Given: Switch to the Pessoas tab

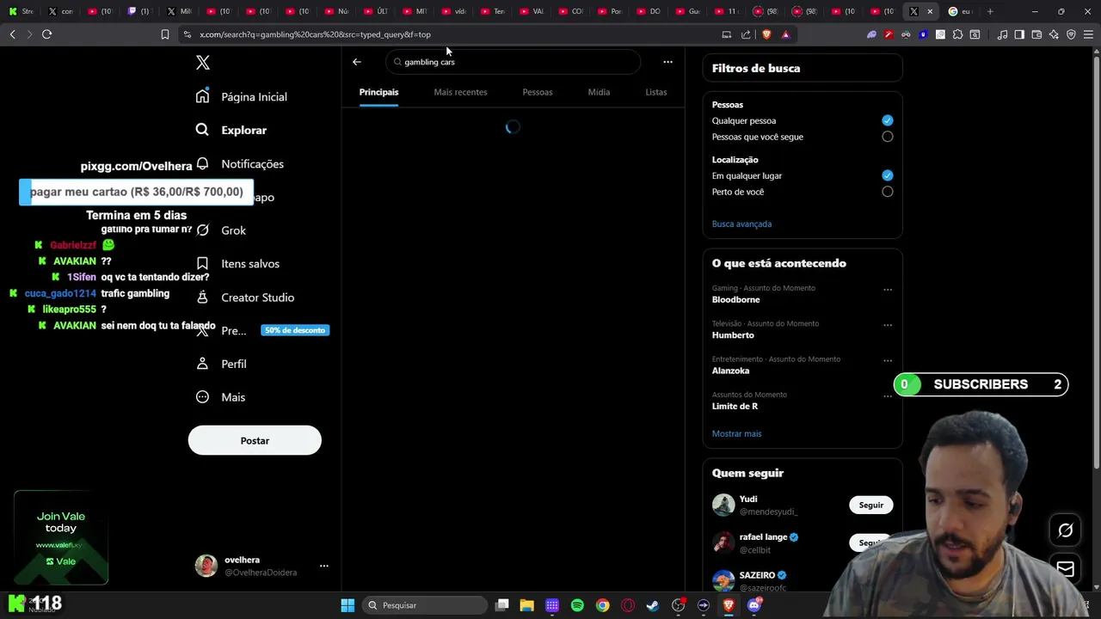Looking at the screenshot, I should click(x=538, y=92).
